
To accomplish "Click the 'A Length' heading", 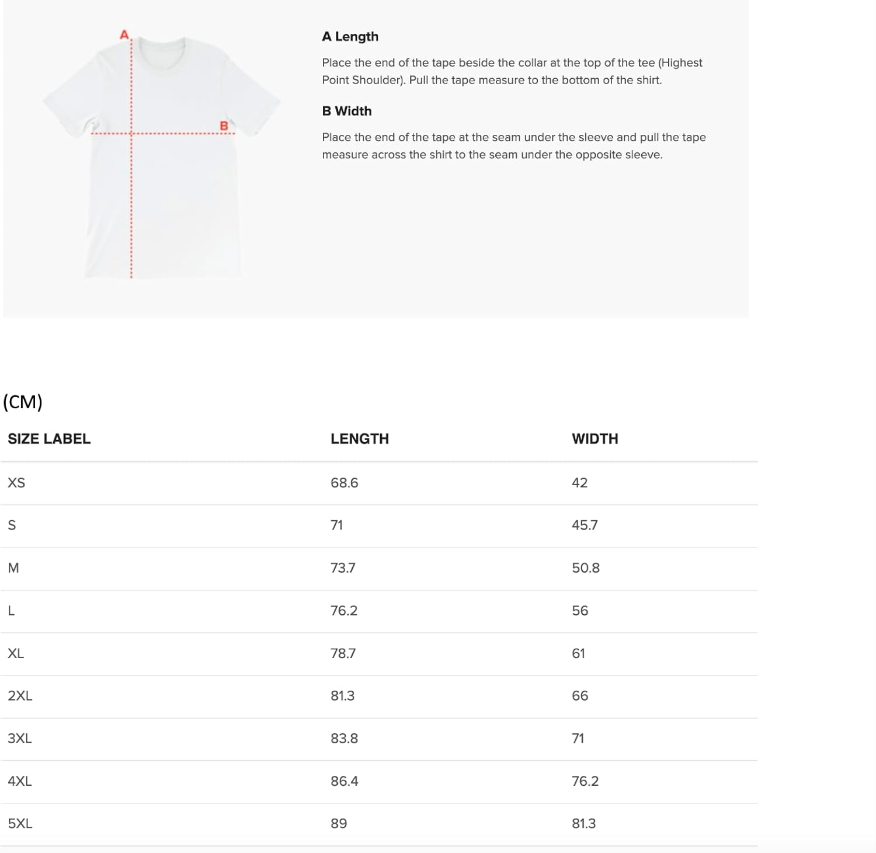I will pos(350,37).
